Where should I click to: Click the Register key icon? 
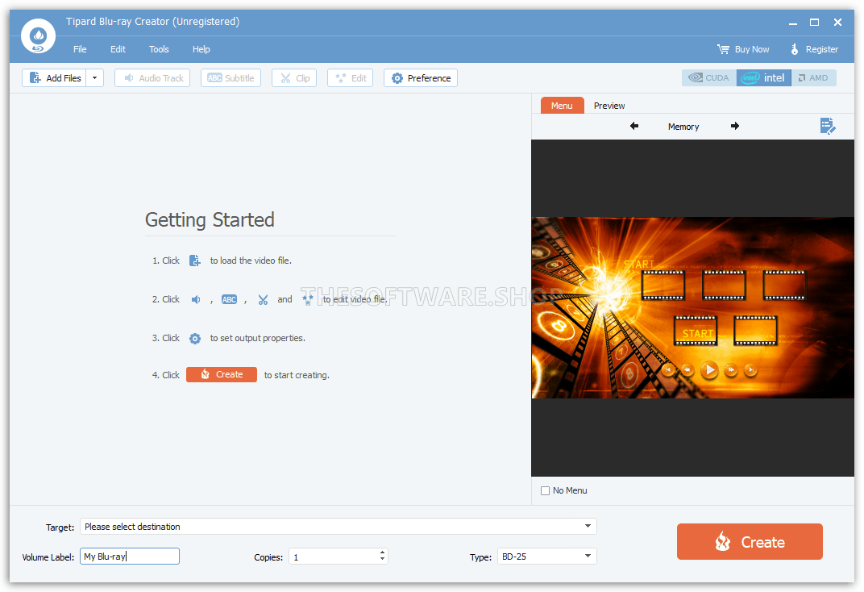[x=795, y=49]
